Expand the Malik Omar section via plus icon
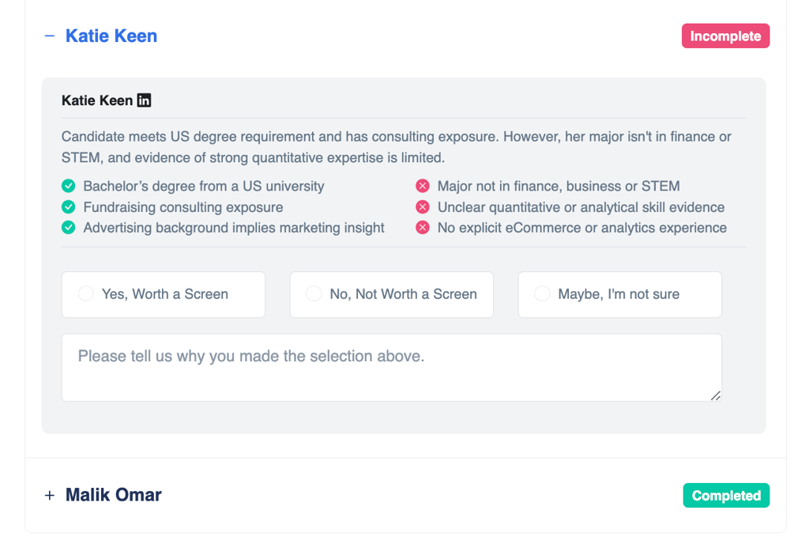The width and height of the screenshot is (809, 540). click(x=50, y=496)
